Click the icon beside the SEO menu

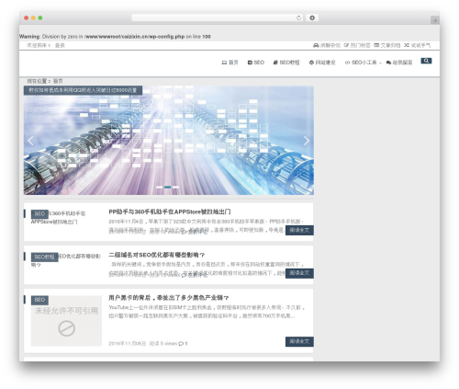click(x=250, y=63)
